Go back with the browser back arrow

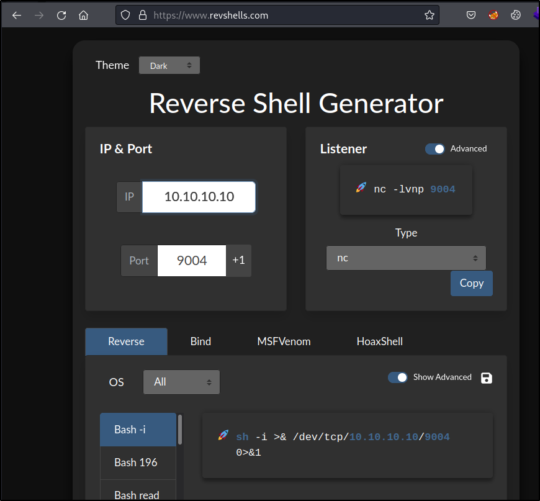(x=17, y=15)
